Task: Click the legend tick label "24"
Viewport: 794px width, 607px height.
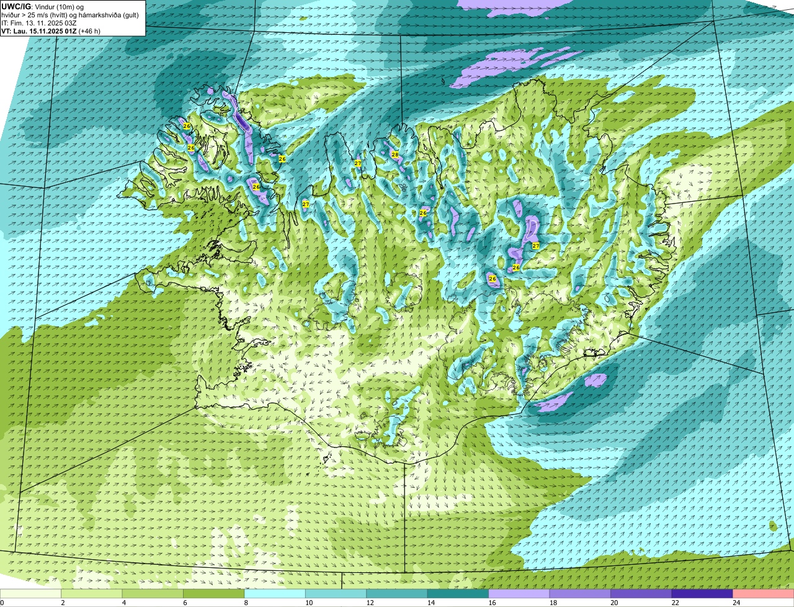Action: (736, 603)
